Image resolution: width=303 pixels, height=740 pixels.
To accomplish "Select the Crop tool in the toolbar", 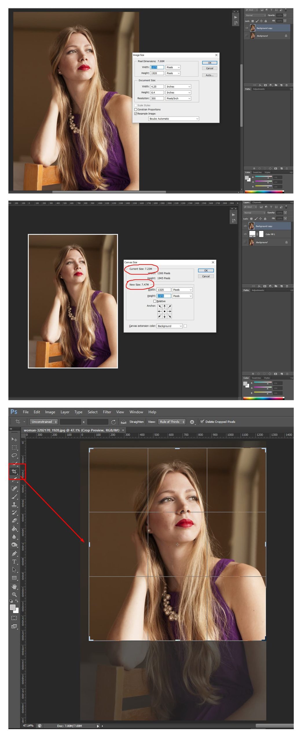I will (x=14, y=471).
